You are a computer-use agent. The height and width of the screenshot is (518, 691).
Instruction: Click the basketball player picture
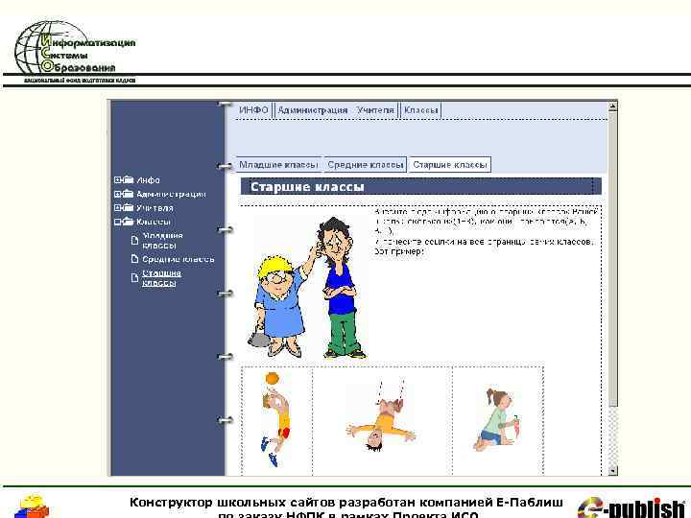pos(276,419)
